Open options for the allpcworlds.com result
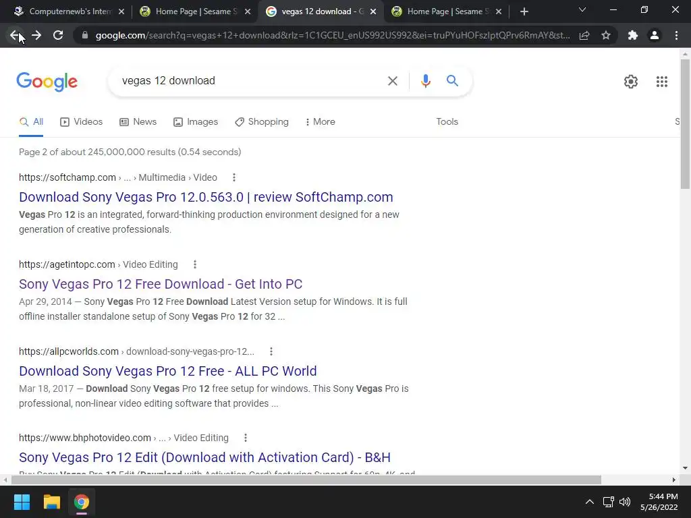The image size is (691, 518). point(271,351)
